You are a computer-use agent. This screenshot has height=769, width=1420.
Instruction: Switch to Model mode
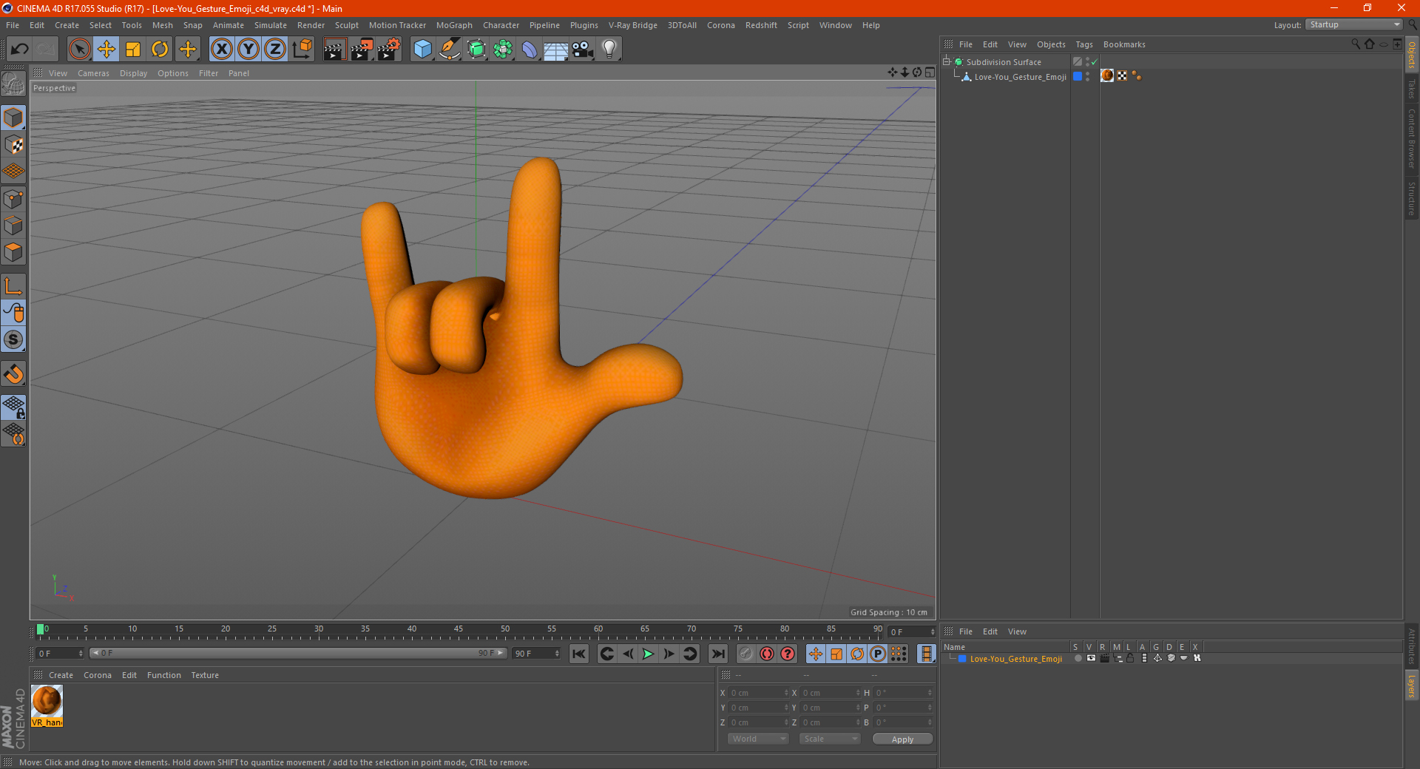[13, 118]
